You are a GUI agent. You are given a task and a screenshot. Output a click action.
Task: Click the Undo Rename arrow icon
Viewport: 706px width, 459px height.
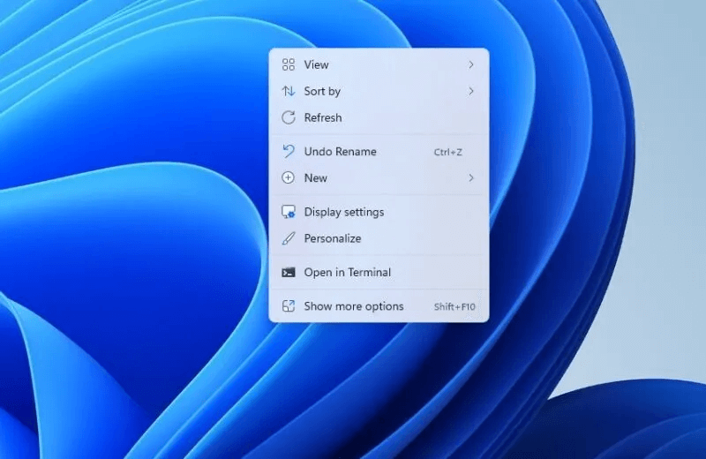point(289,151)
